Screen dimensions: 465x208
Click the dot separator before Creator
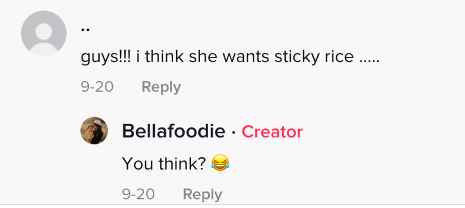pyautogui.click(x=233, y=132)
